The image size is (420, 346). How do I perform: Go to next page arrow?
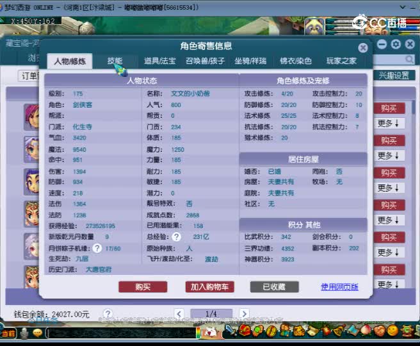[244, 313]
